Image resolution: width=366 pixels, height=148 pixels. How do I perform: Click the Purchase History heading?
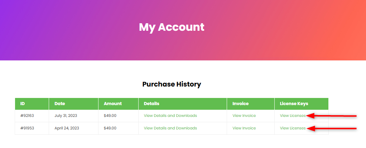(172, 84)
